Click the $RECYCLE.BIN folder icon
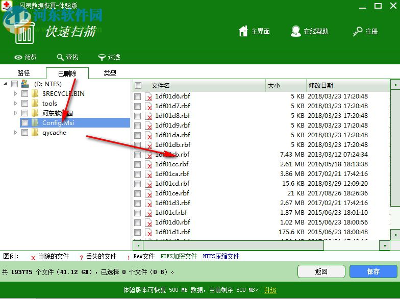Screen dimensions: 400x299 [x=35, y=94]
